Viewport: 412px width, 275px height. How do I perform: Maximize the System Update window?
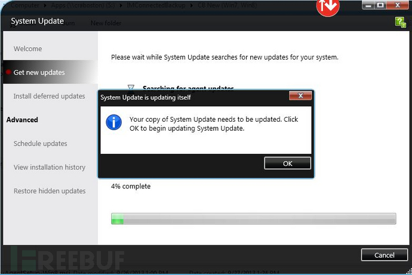[380, 5]
